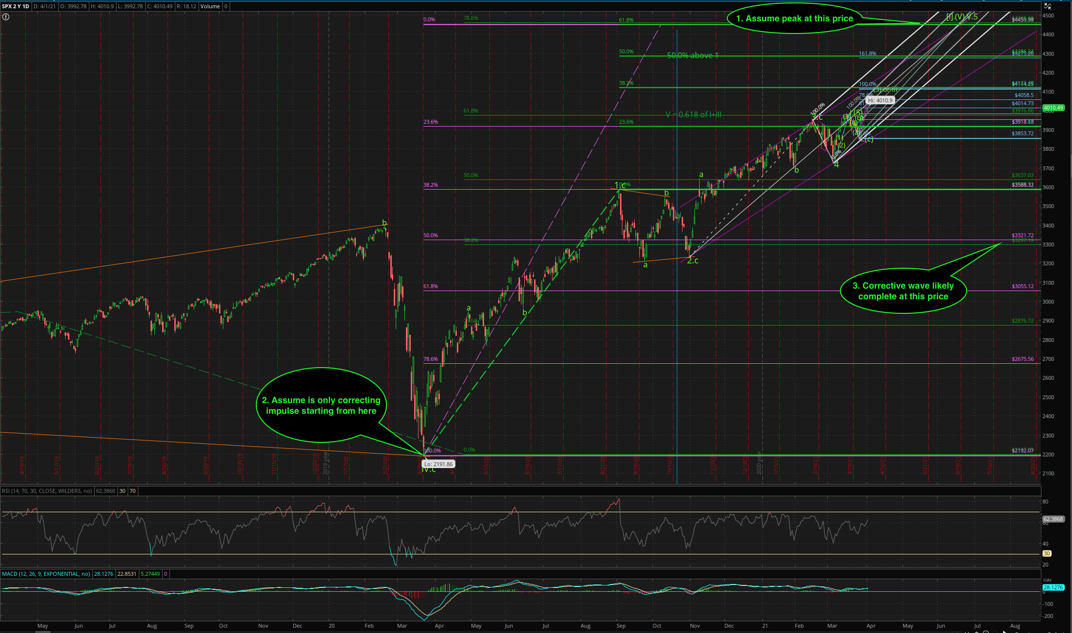Click the MACD study title label
1072x633 pixels.
46,574
